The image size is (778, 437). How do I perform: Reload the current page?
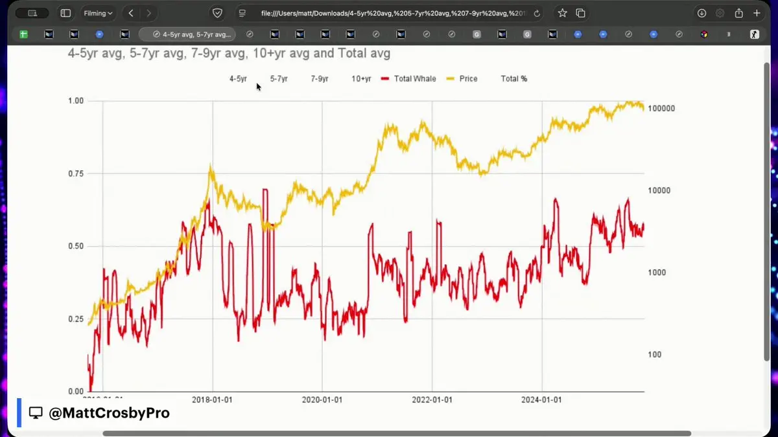click(x=537, y=13)
